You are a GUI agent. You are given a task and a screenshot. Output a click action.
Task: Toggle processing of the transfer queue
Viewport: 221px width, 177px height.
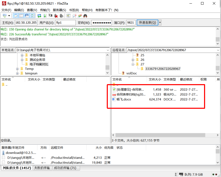(45, 16)
